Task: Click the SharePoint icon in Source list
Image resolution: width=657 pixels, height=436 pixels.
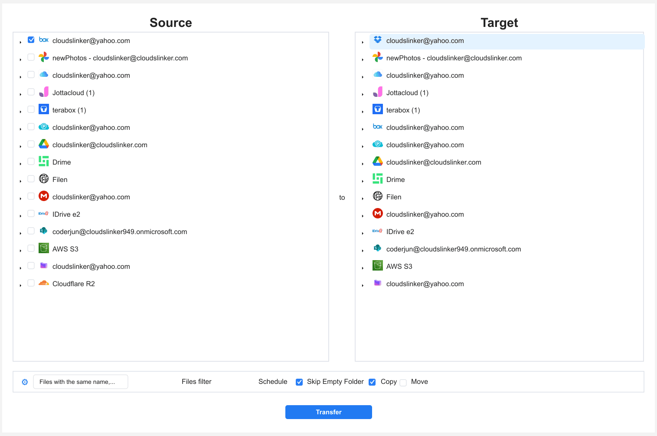Action: pos(44,231)
